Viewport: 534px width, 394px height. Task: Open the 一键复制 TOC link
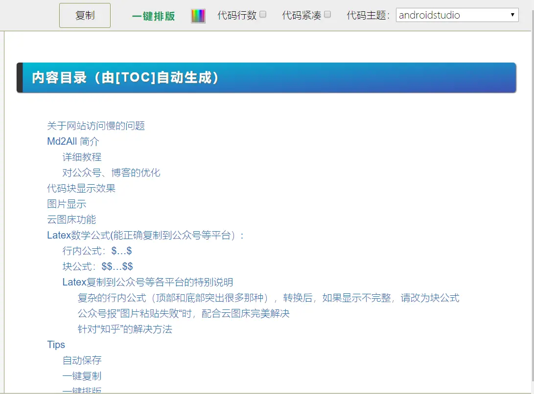click(x=82, y=376)
